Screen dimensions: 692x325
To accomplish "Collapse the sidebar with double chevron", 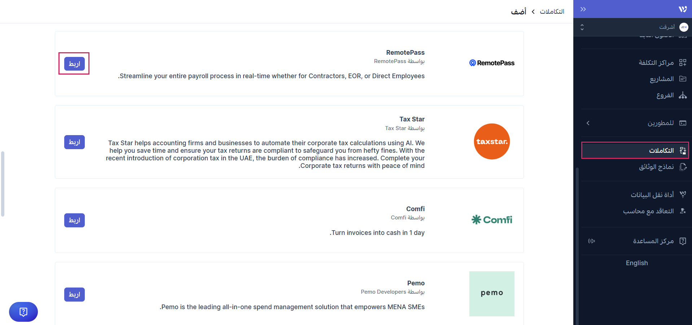I will tap(583, 9).
